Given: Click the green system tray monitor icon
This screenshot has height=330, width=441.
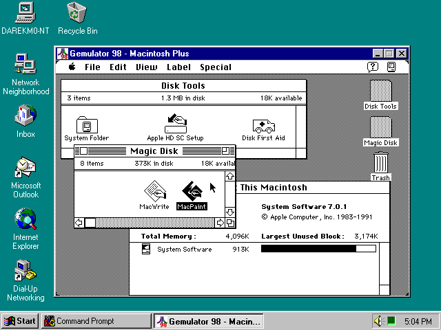Looking at the screenshot, I should click(x=391, y=320).
